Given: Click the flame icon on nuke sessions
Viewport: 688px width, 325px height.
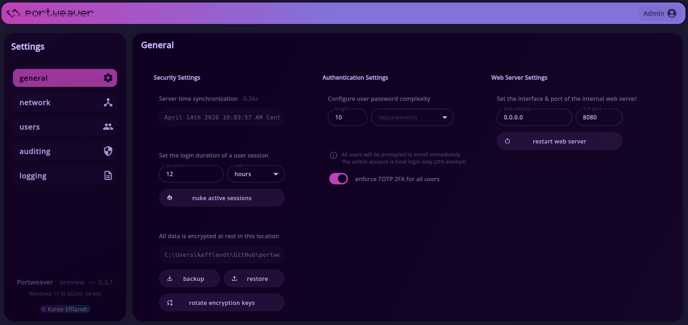Looking at the screenshot, I should tap(170, 198).
